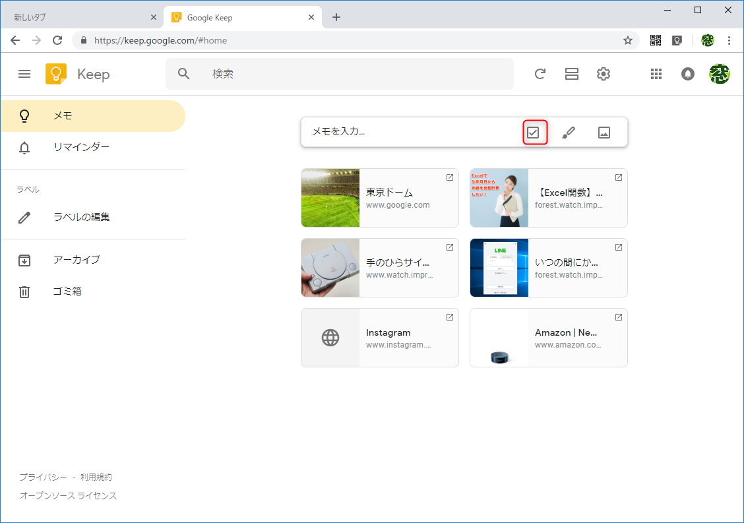744x523 pixels.
Task: Click the 東京ドーム note thumbnail image
Action: (x=330, y=198)
